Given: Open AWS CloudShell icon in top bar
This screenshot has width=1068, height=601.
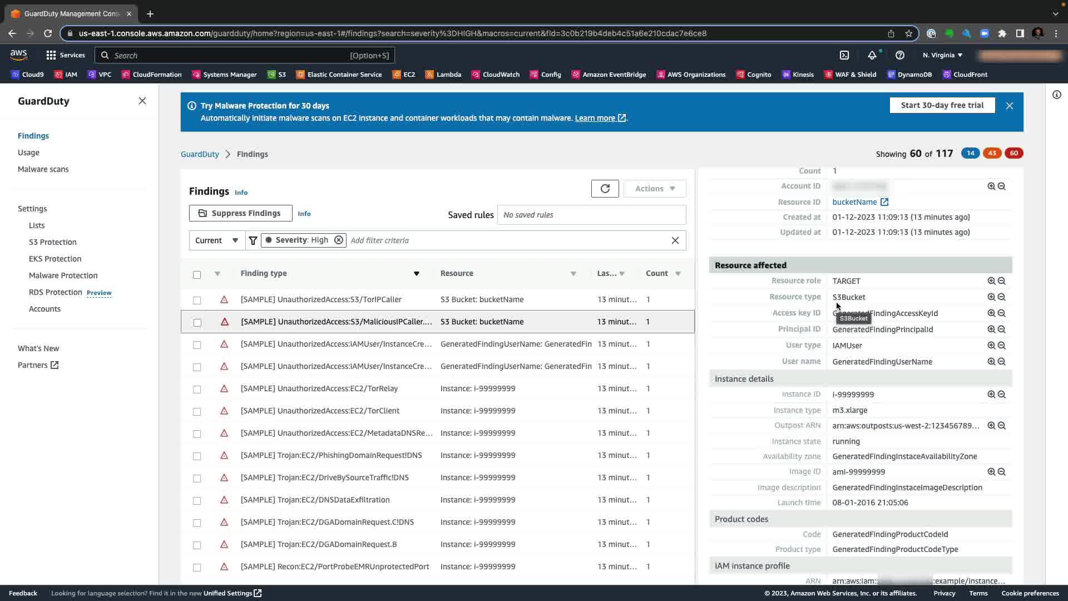Looking at the screenshot, I should (844, 55).
